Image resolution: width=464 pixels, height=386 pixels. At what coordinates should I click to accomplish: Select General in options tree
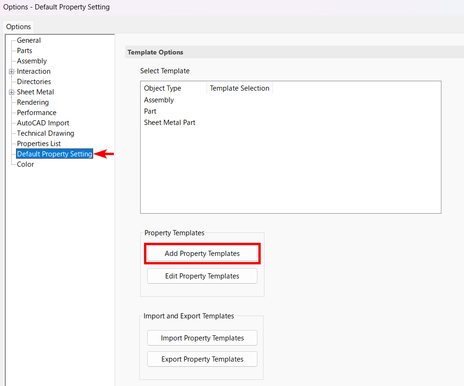[29, 40]
